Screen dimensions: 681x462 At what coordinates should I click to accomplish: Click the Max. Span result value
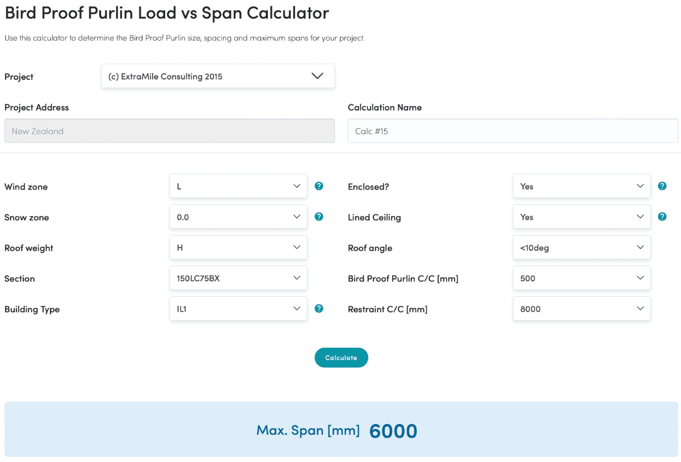coord(393,431)
